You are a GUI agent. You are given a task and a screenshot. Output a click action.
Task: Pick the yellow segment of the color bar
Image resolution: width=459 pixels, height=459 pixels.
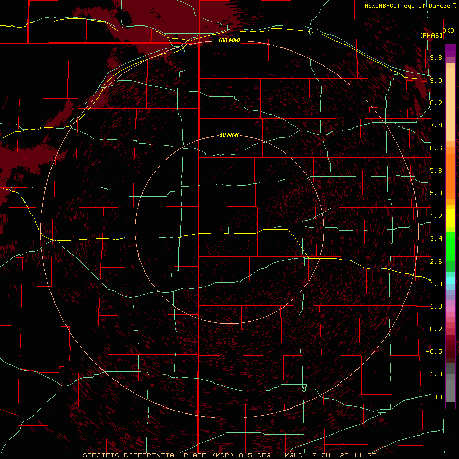click(450, 218)
